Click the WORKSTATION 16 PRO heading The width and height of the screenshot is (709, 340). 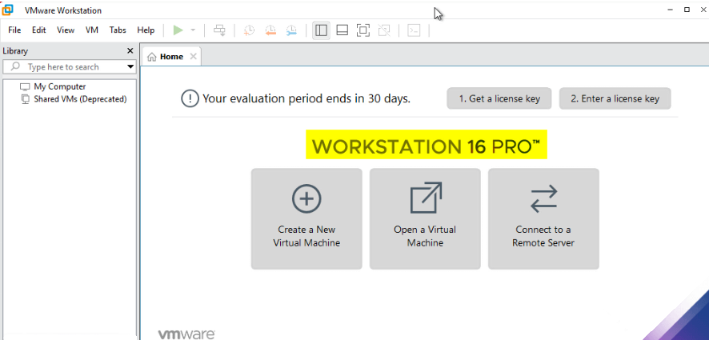tap(427, 145)
